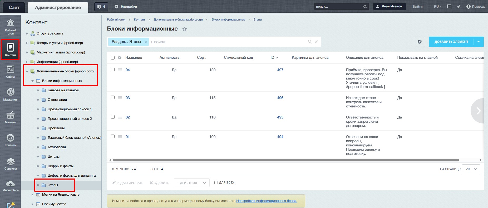Toggle the select-all checkbox in table header
Image resolution: width=488 pixels, height=208 pixels.
pos(113,58)
